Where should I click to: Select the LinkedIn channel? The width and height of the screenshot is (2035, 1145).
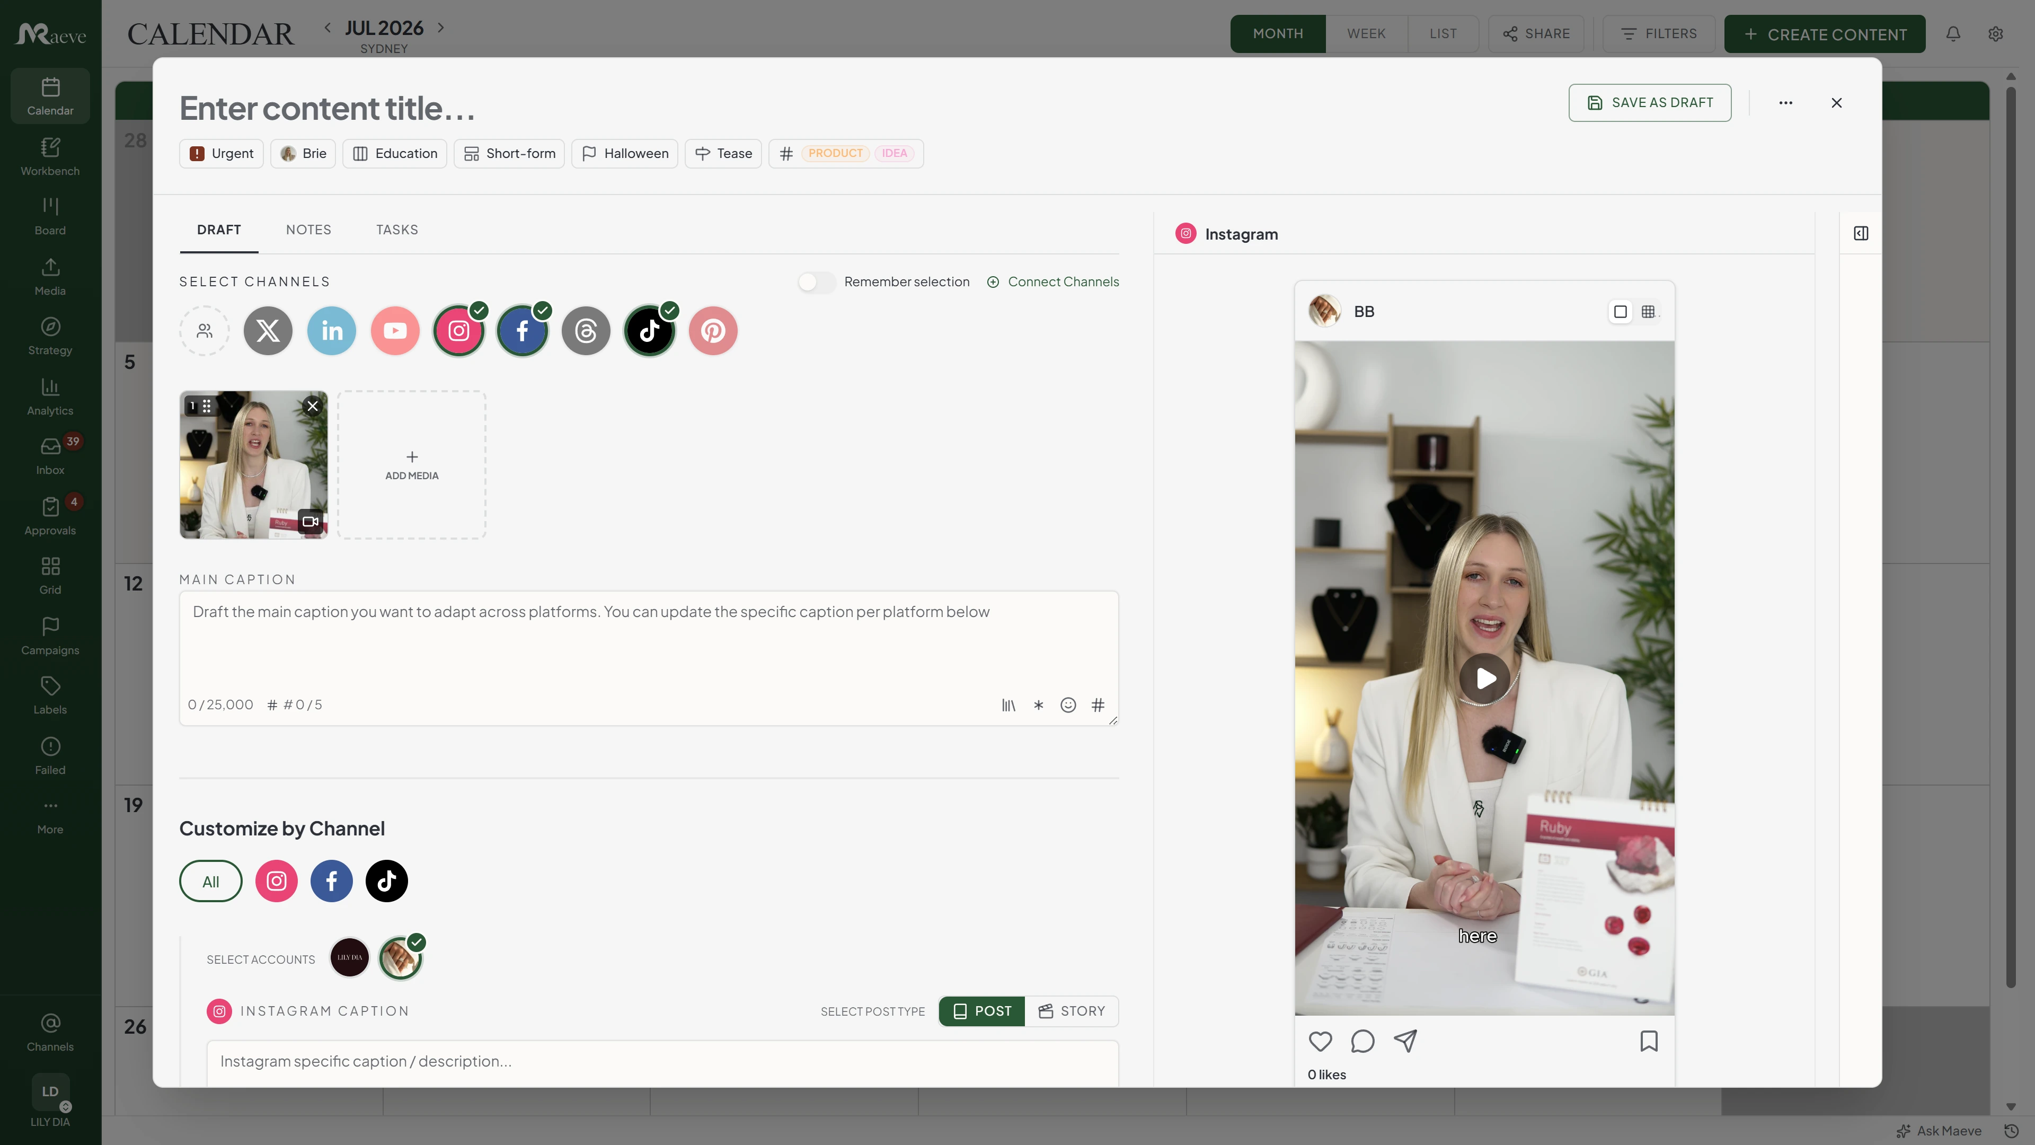[332, 331]
